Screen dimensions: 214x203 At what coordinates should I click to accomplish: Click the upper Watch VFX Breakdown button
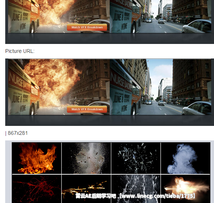pyautogui.click(x=87, y=27)
